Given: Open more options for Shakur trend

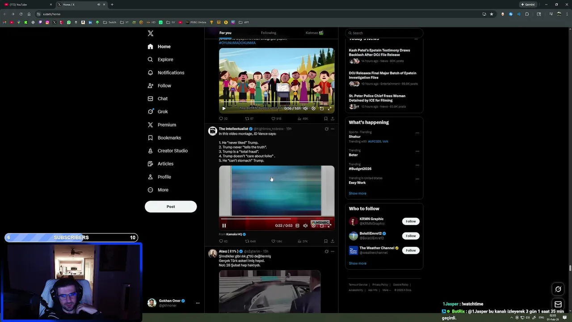Looking at the screenshot, I should click(x=417, y=133).
